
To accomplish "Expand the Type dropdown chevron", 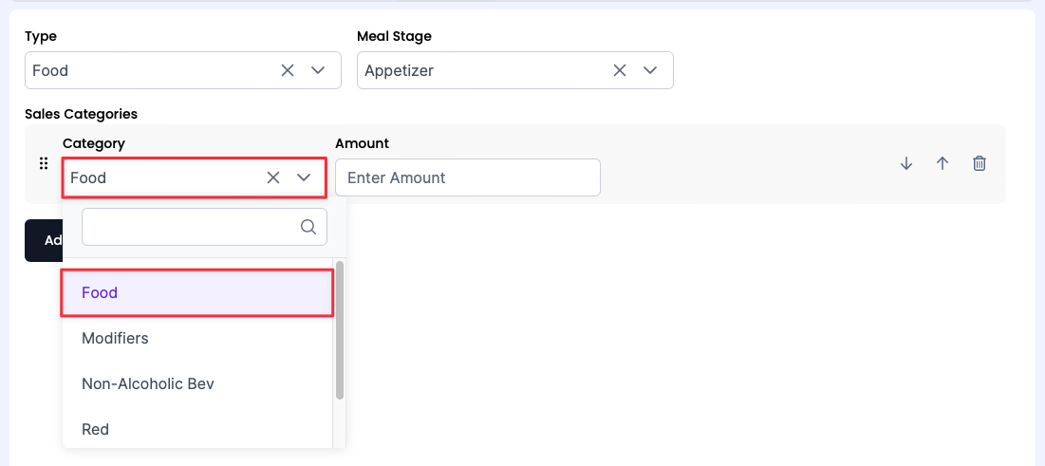I will tap(318, 70).
